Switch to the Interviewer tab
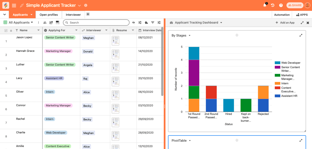This screenshot has width=312, height=149. click(x=73, y=15)
